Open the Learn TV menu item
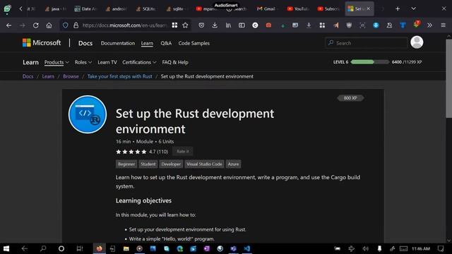The width and height of the screenshot is (452, 254). [107, 62]
